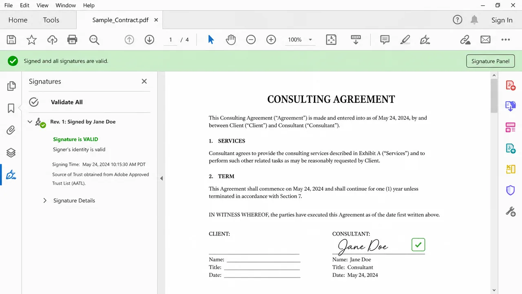Image resolution: width=522 pixels, height=294 pixels.
Task: Open the Sign document pen tool
Action: point(425,40)
